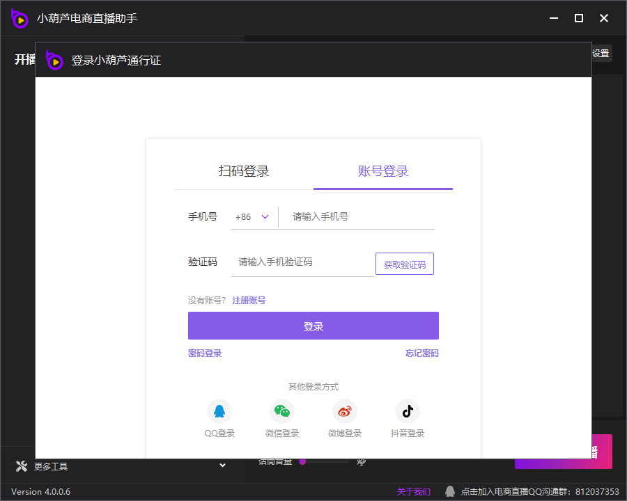Click the 小葫芦 logo in the main title bar
This screenshot has height=501, width=627.
(x=20, y=18)
